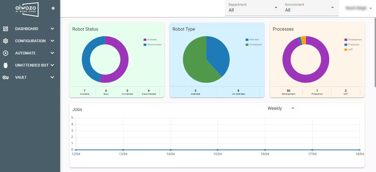Open the Weekly jobs period dropdown

pos(281,109)
